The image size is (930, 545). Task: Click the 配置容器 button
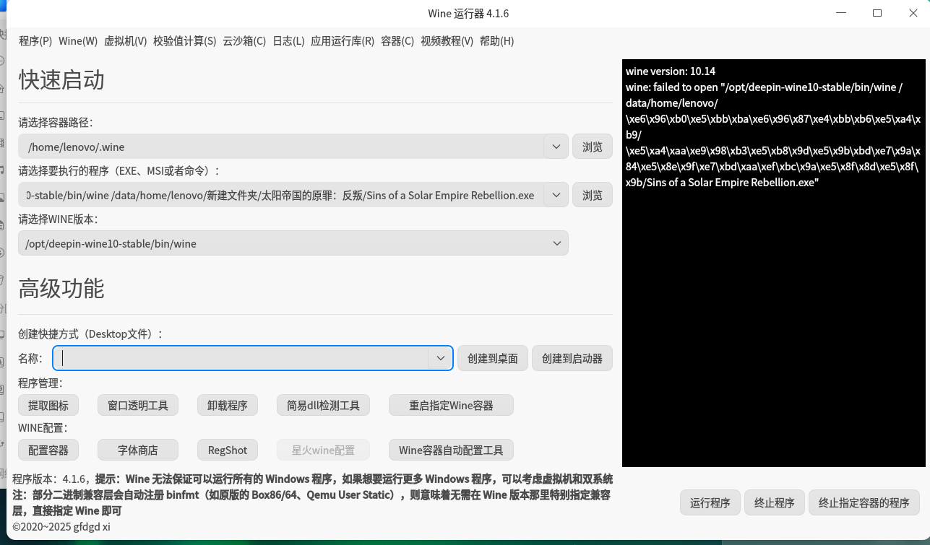point(48,450)
